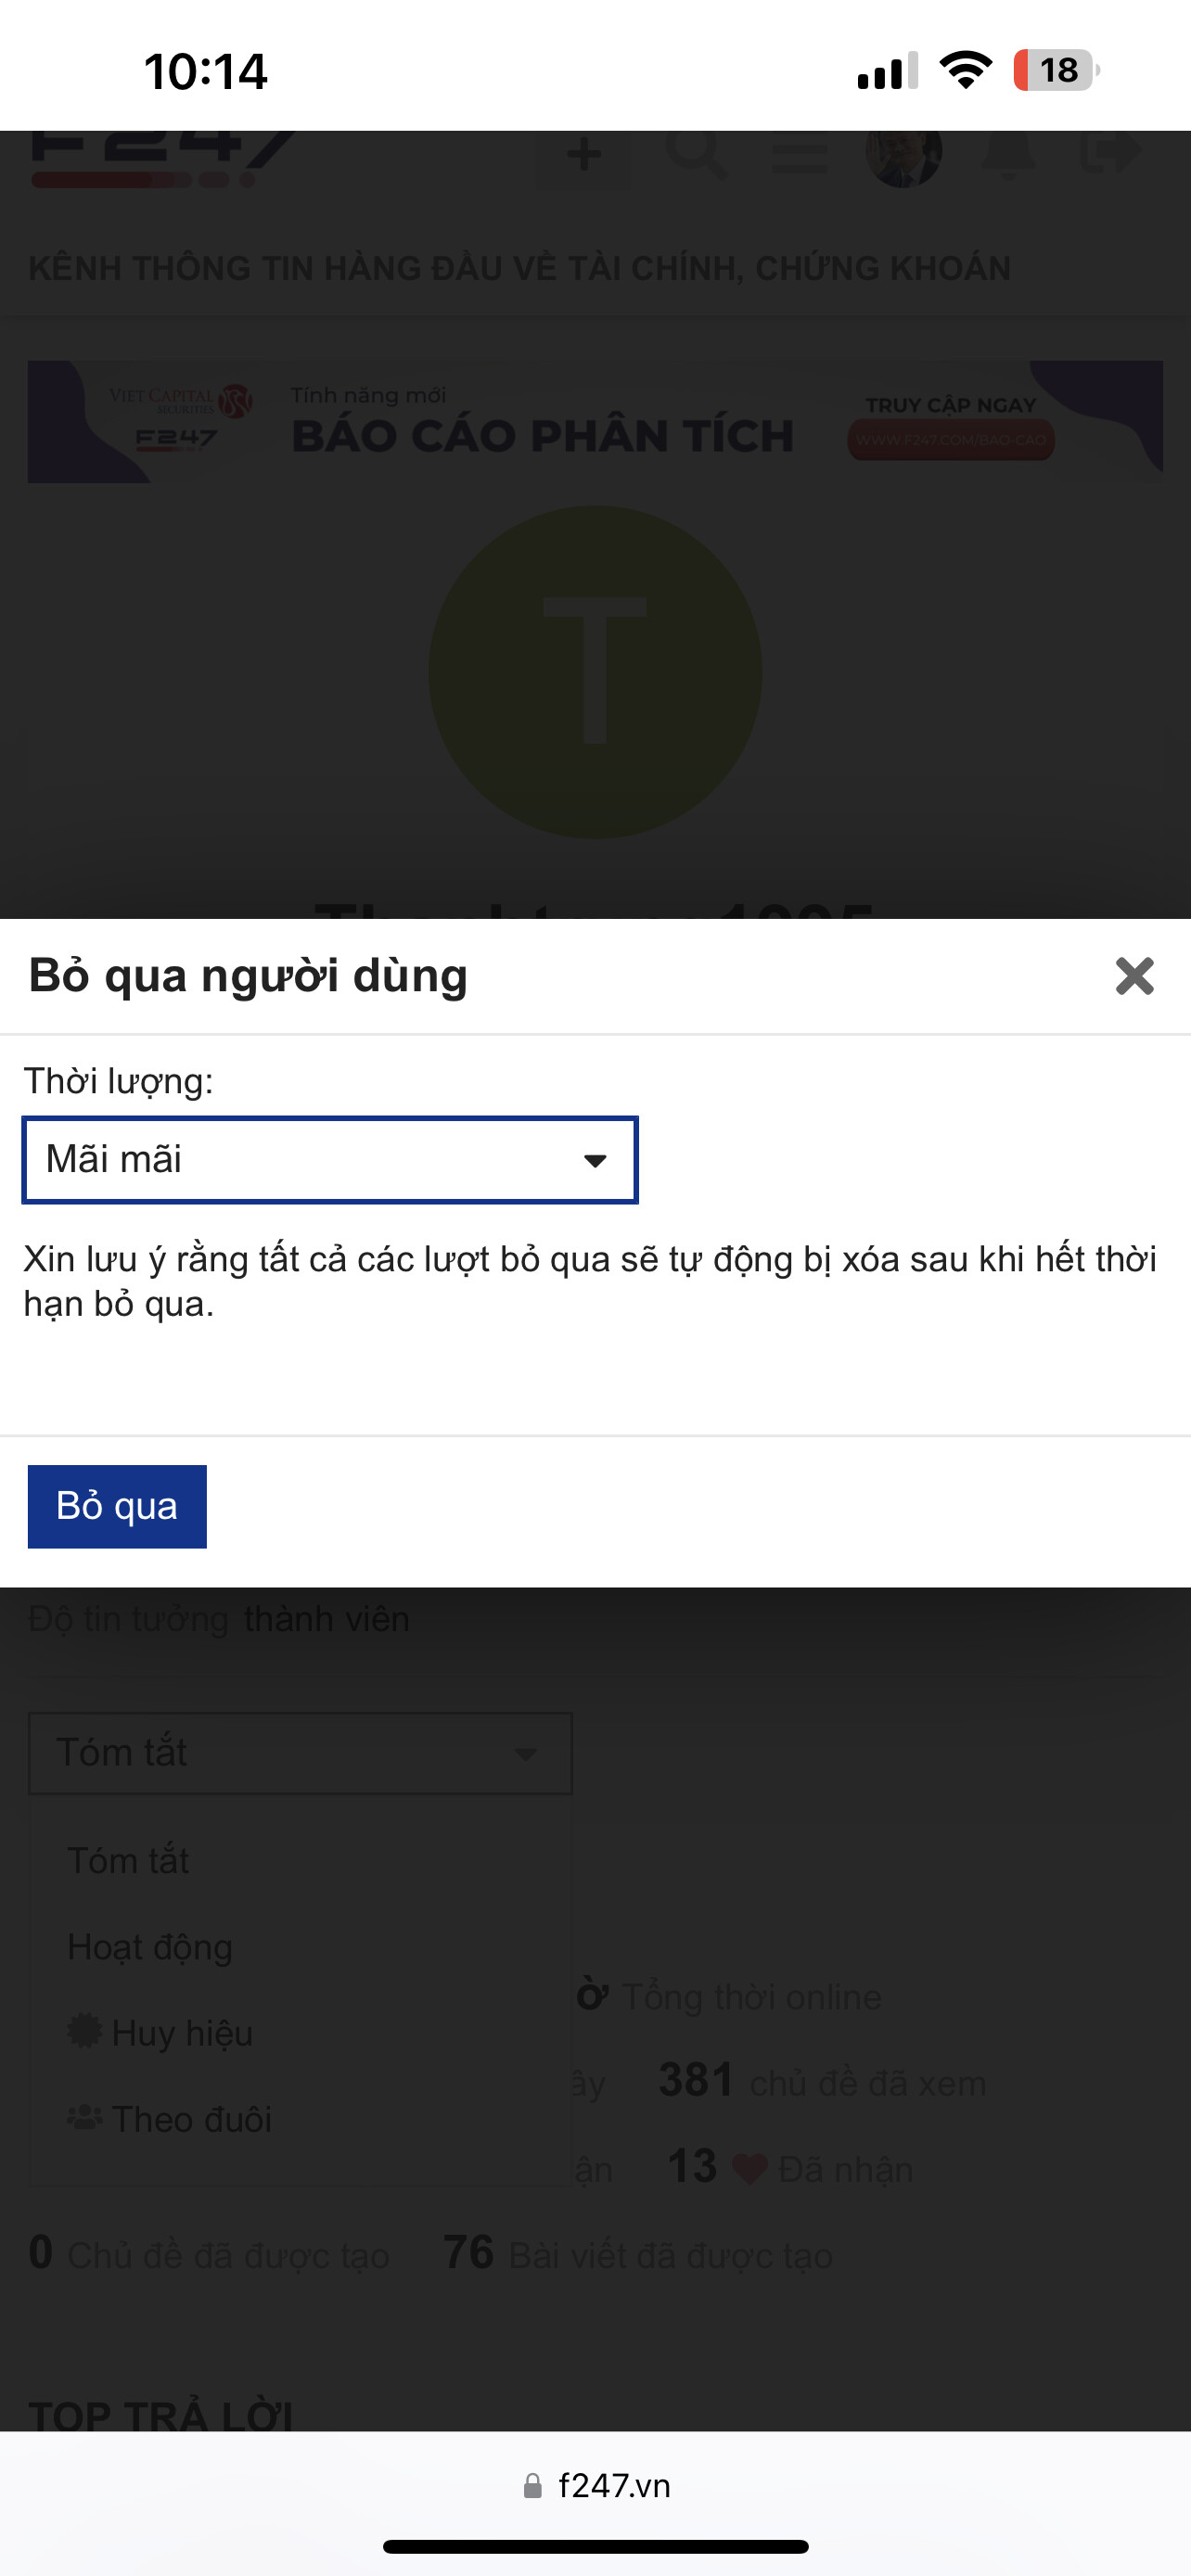Image resolution: width=1191 pixels, height=2576 pixels.
Task: Select Tóm tắt in the dropdown list
Action: [128, 1861]
